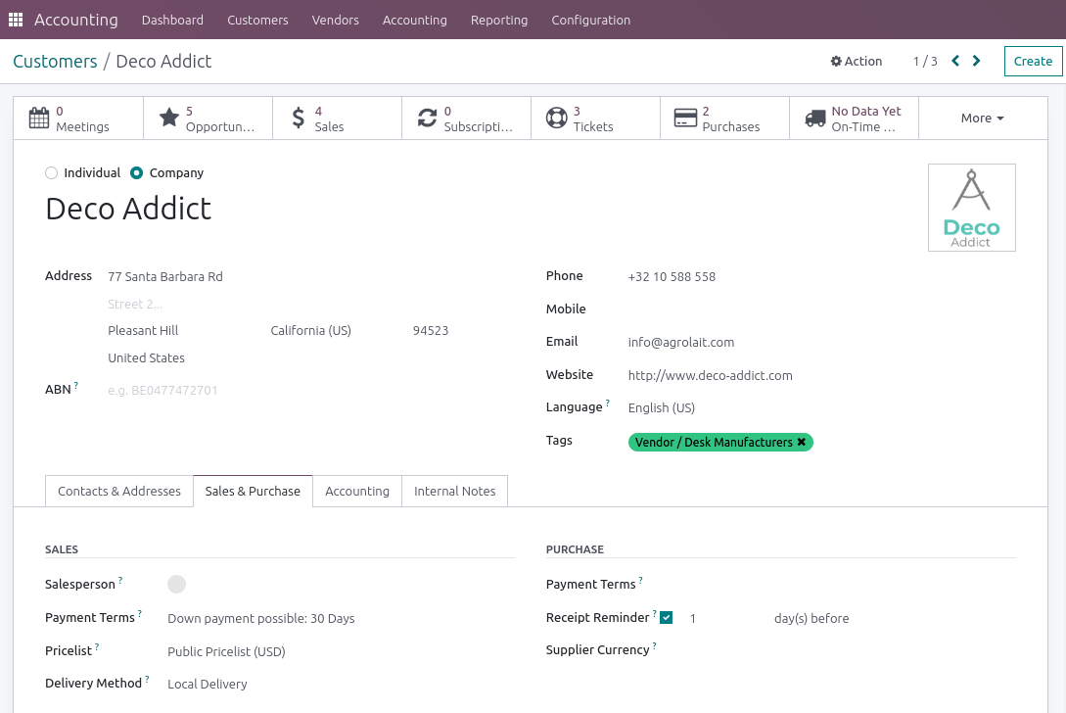Show Pricelist field help tooltip
1066x713 pixels.
(97, 646)
